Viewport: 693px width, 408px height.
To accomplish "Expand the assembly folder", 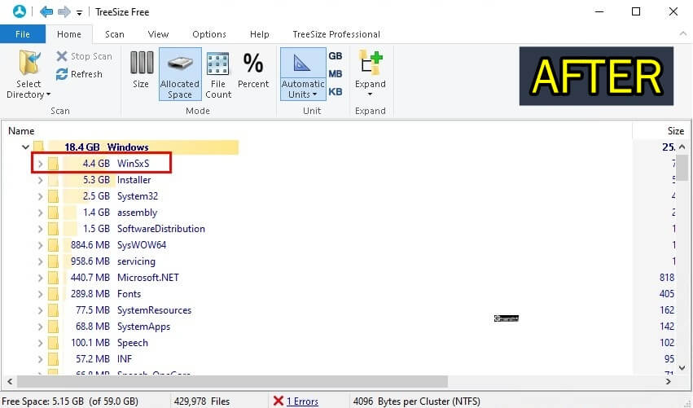I will coord(40,213).
